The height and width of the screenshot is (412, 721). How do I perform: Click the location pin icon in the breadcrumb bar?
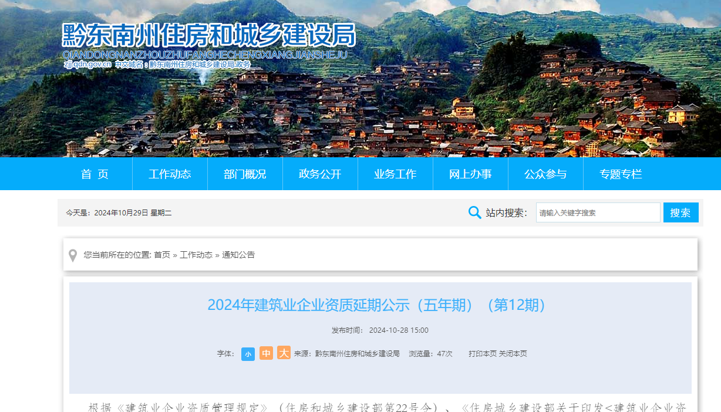click(x=72, y=255)
